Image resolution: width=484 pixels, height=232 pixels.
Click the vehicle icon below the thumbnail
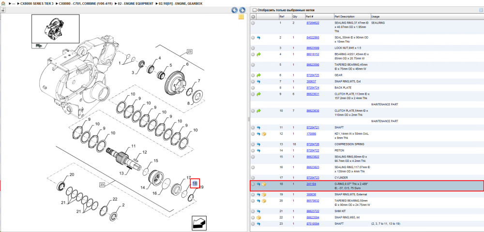tap(39, 45)
